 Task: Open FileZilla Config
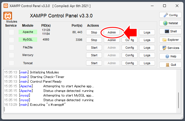coord(130,48)
